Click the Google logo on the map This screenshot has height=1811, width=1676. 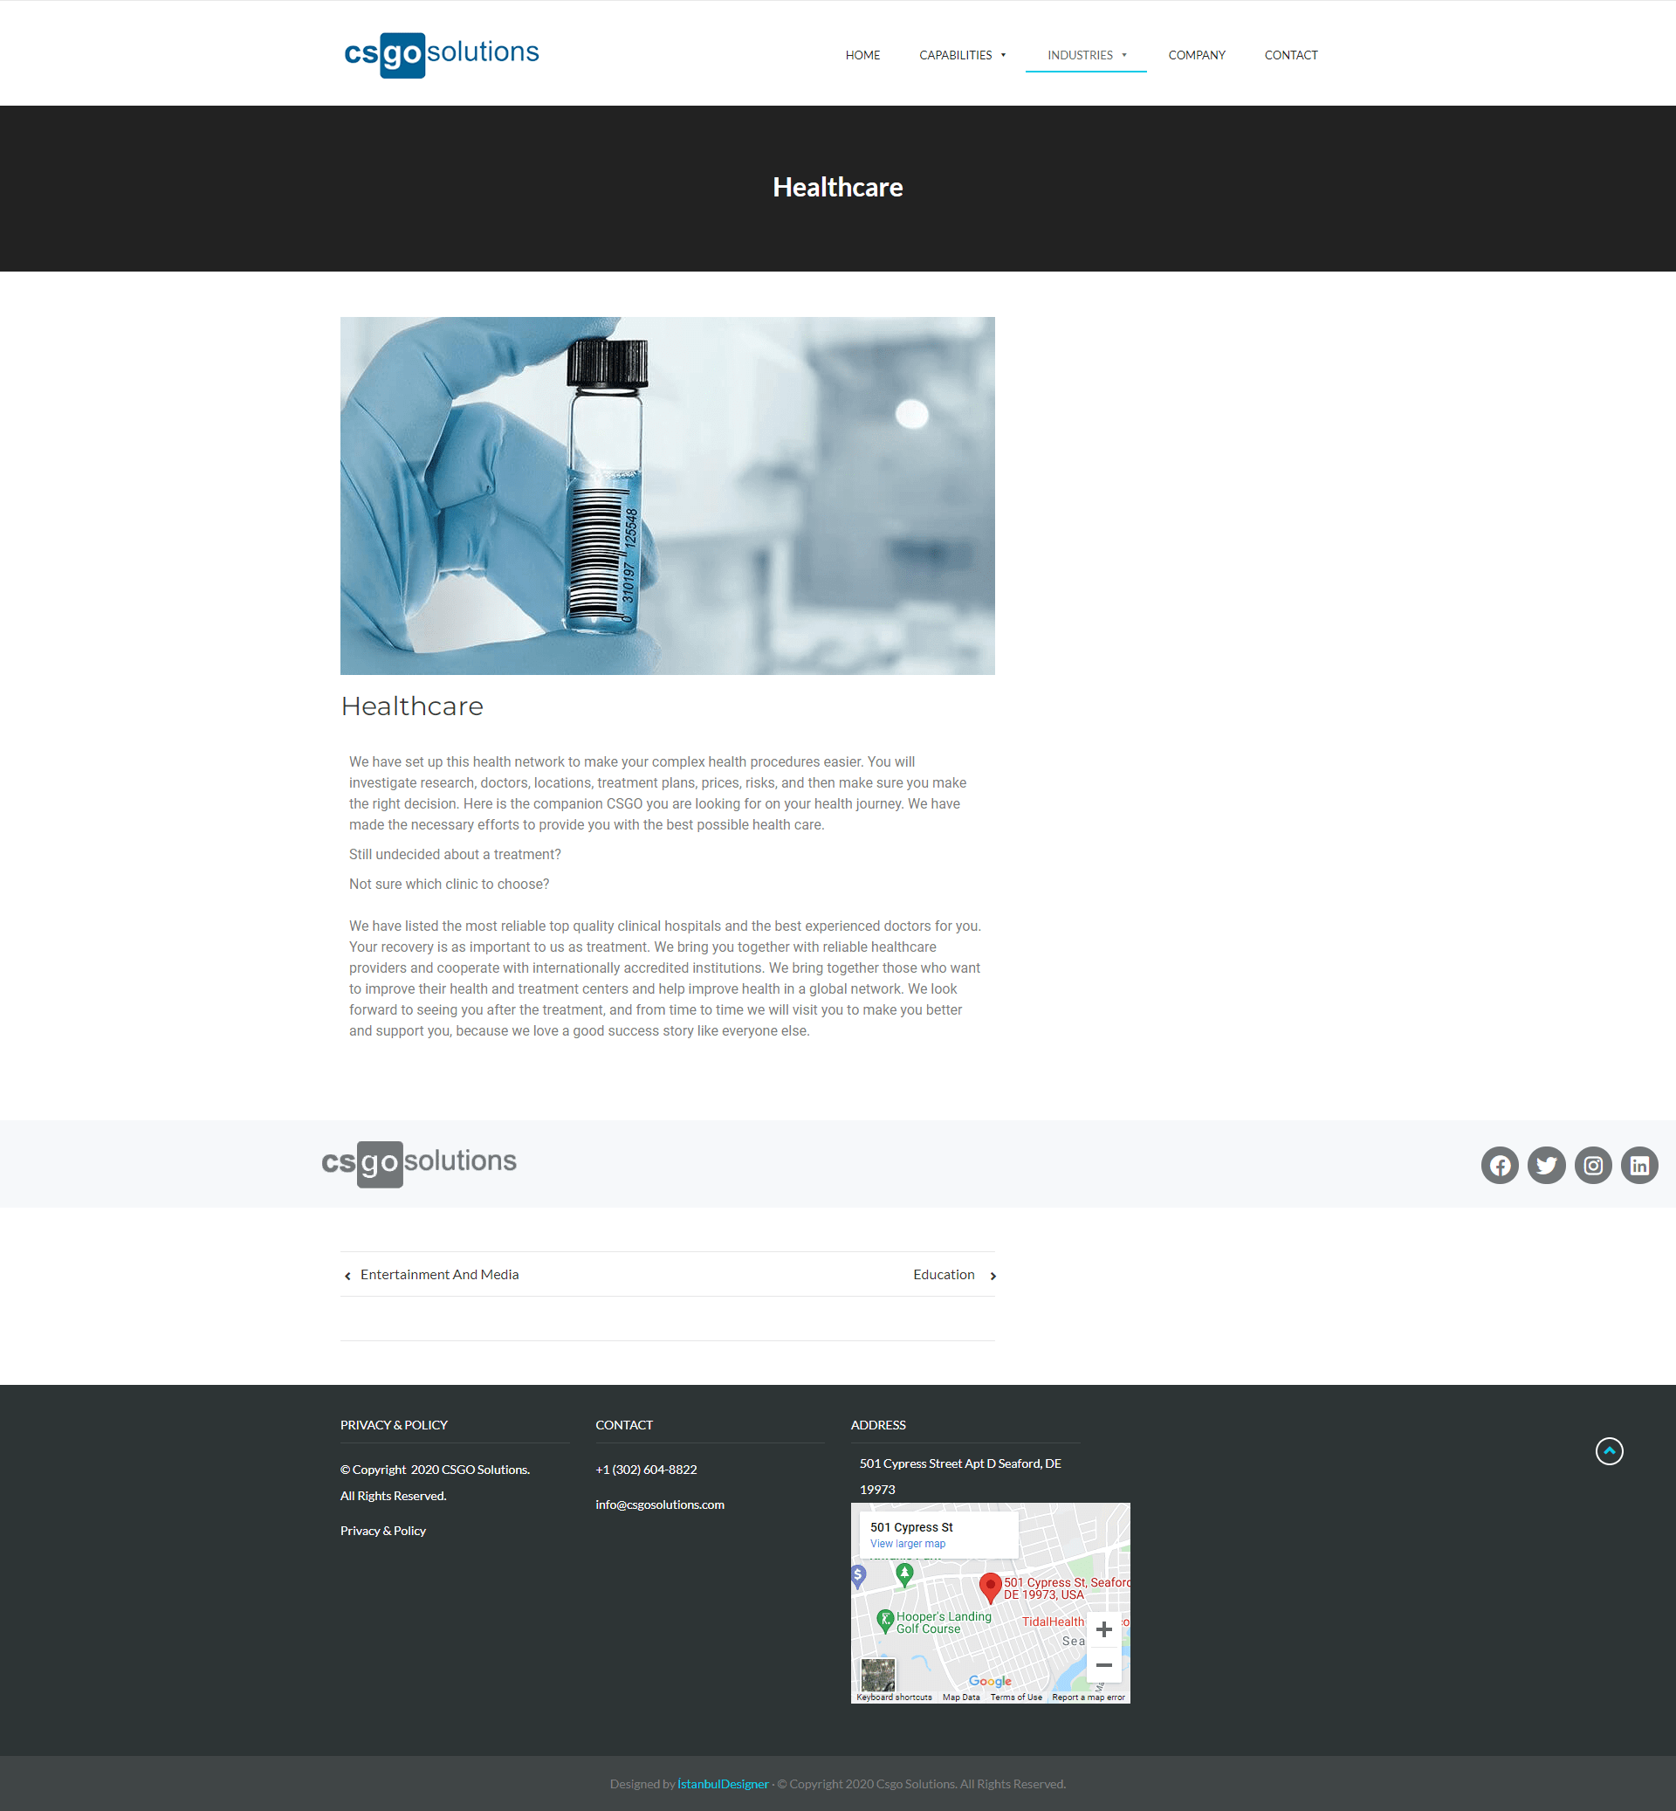tap(990, 1681)
